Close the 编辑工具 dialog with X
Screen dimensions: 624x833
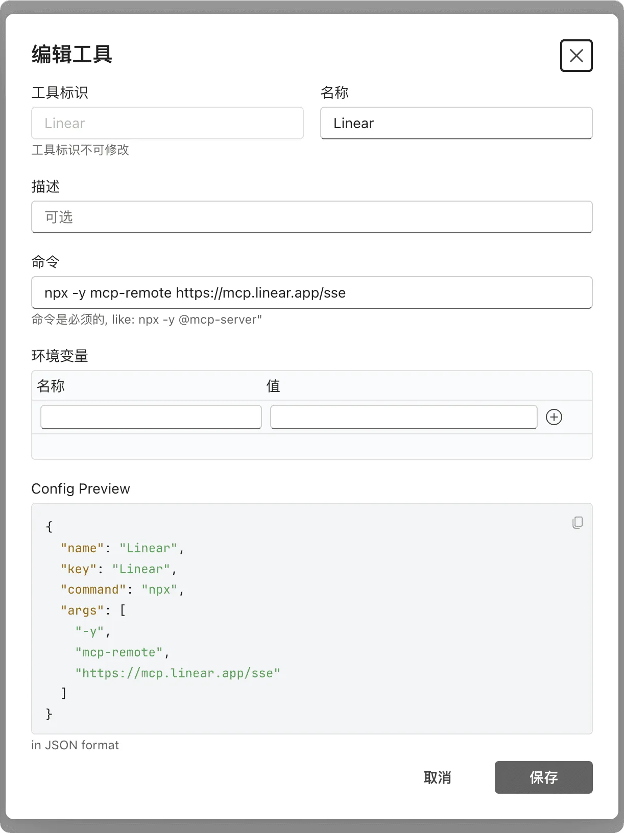tap(576, 56)
